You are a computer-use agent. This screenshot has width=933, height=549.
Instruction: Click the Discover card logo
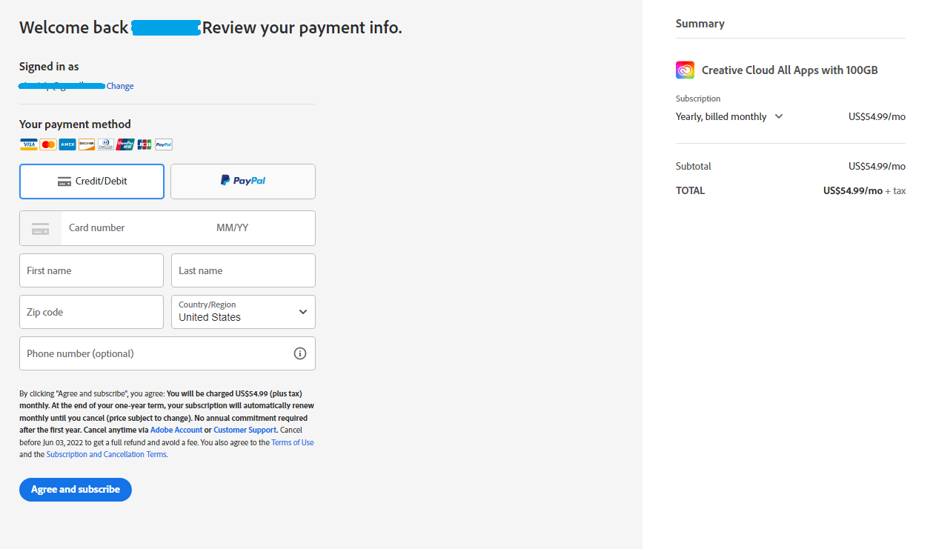[x=87, y=144]
